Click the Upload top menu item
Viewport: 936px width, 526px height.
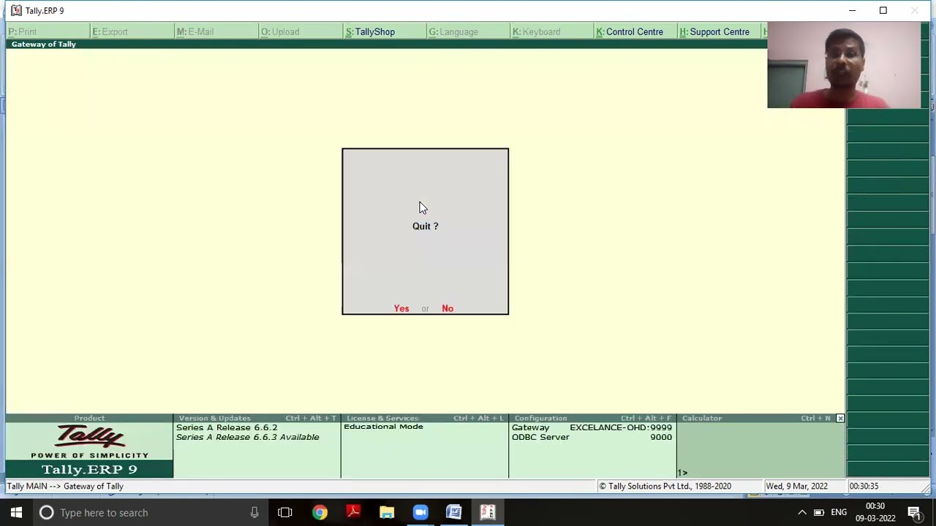tap(280, 31)
